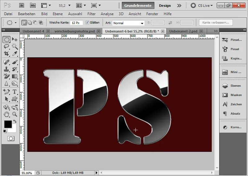Open the Absatz panel
The height and width of the screenshot is (176, 248).
pos(232,113)
